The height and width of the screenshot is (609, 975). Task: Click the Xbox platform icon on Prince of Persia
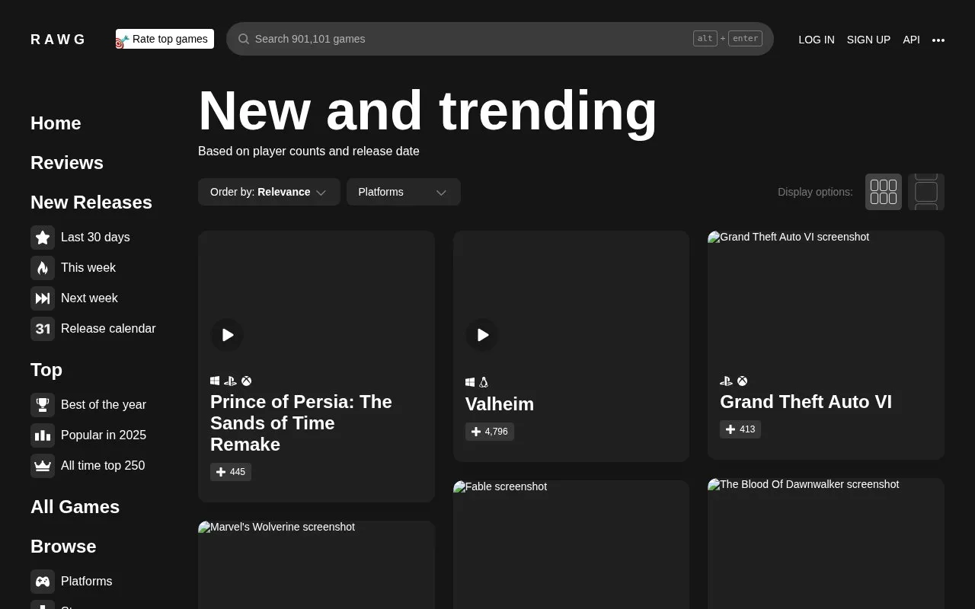point(247,381)
